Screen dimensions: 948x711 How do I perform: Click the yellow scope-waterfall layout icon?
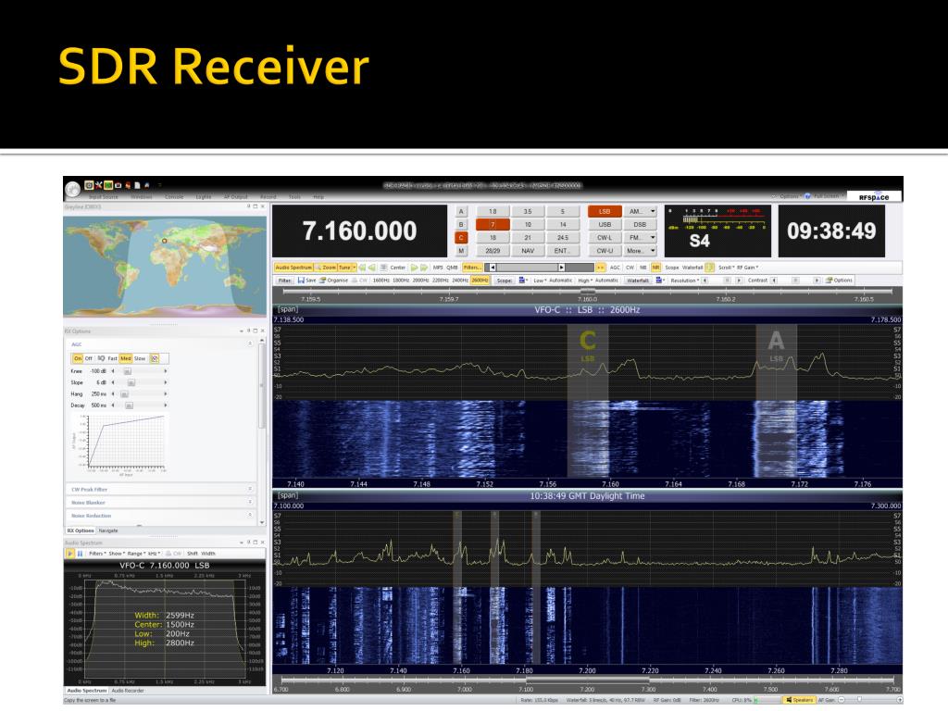pos(710,268)
